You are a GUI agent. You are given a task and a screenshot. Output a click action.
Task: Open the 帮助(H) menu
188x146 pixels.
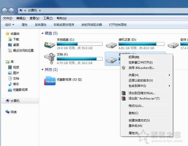point(62,18)
